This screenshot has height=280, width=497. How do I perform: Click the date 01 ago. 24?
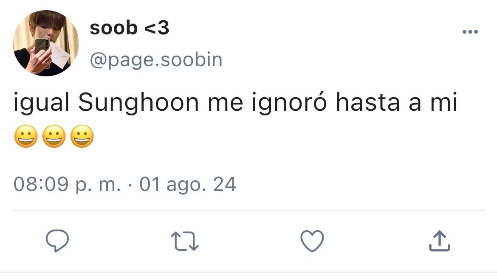[x=188, y=185]
